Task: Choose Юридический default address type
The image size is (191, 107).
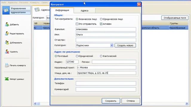Action: (x=77, y=56)
